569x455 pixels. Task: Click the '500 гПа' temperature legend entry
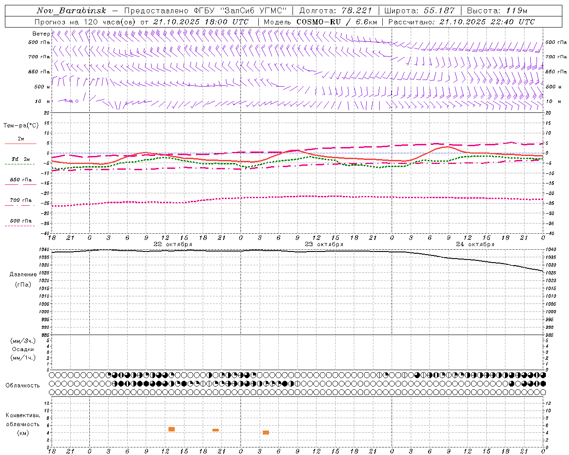click(21, 221)
